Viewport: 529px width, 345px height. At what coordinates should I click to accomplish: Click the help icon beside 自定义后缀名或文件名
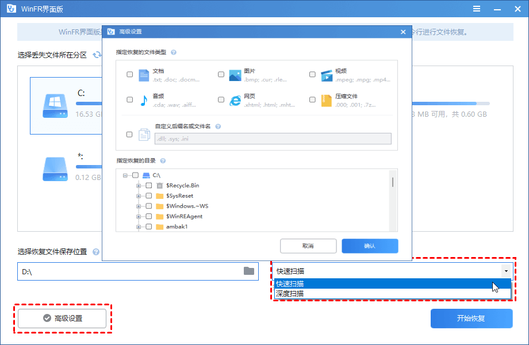[x=218, y=126]
